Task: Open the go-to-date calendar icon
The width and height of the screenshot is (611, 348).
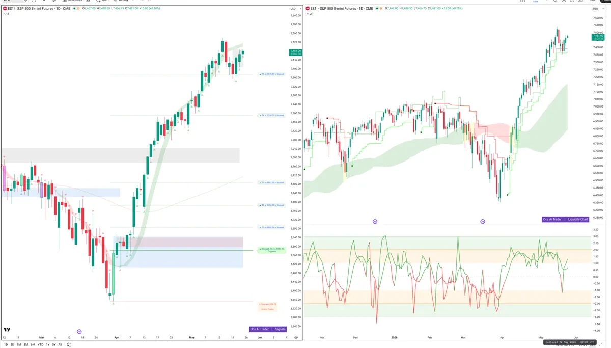Action: [70, 344]
